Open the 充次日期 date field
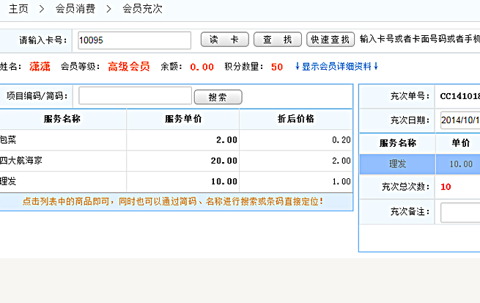Screen dimensions: 480x303 pyautogui.click(x=459, y=120)
